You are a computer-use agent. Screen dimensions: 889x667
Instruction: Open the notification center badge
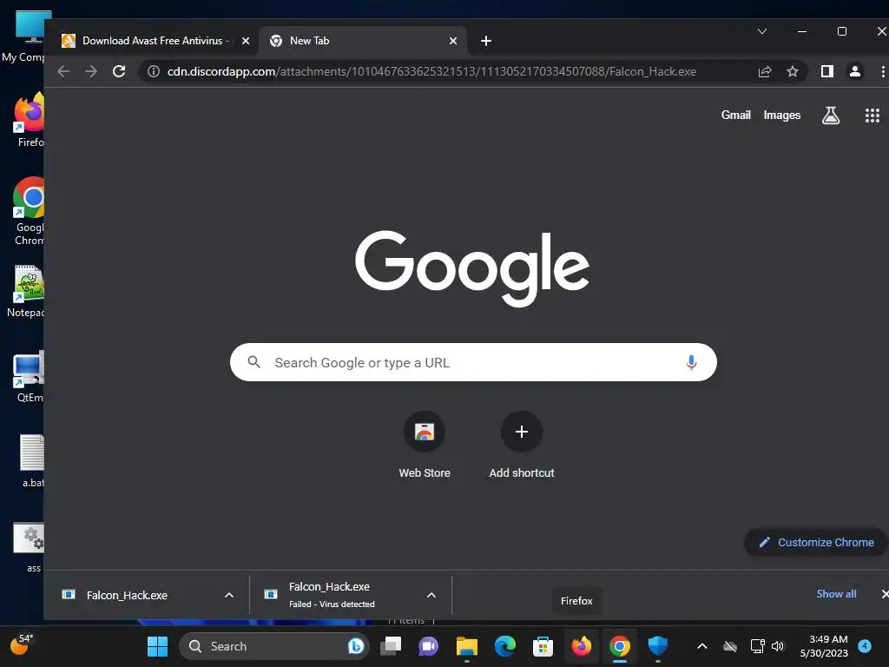tap(865, 646)
